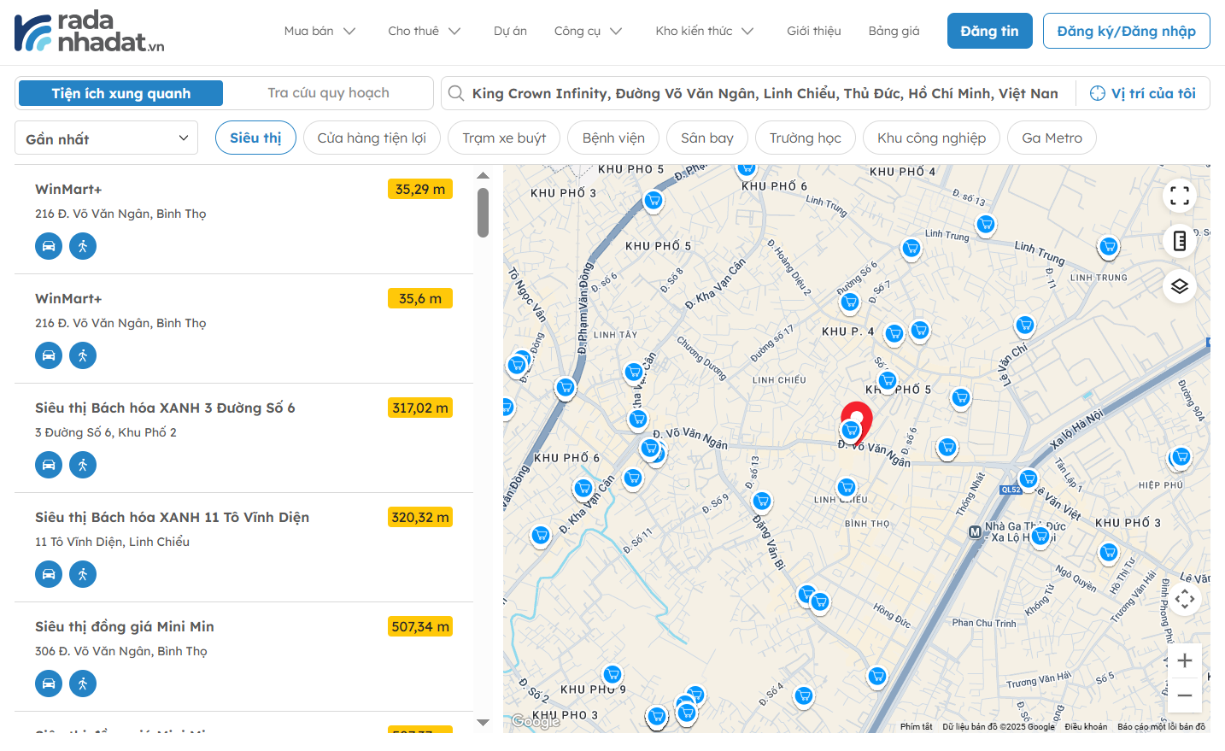Select Trường học filter
The width and height of the screenshot is (1225, 751).
[x=806, y=138]
